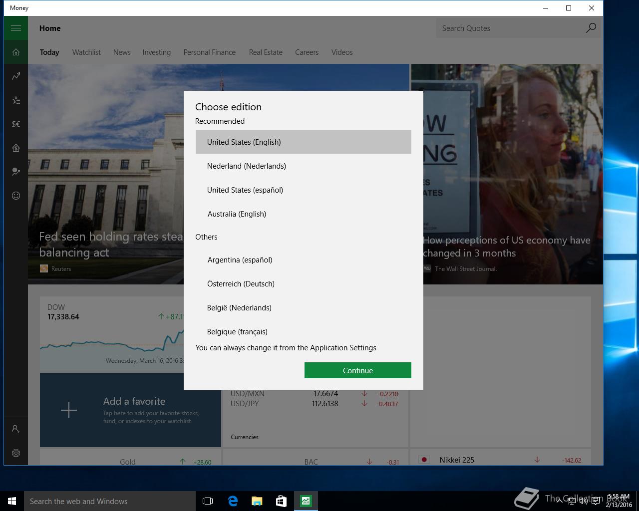Switch to the Watchlist tab
Screen dimensions: 639x511
(86, 52)
